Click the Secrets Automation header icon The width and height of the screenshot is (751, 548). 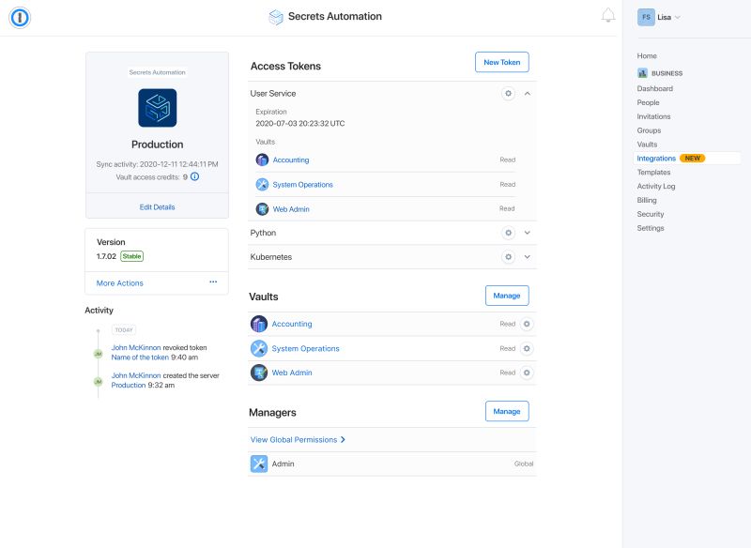coord(276,17)
